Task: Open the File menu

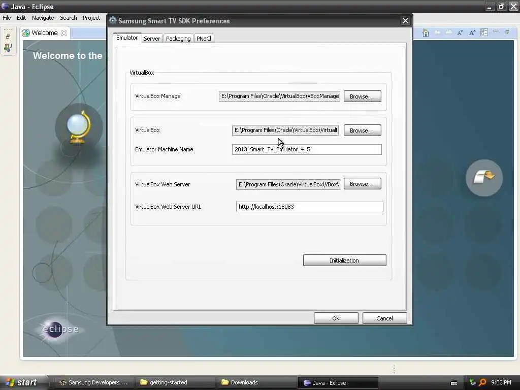Action: pos(7,18)
